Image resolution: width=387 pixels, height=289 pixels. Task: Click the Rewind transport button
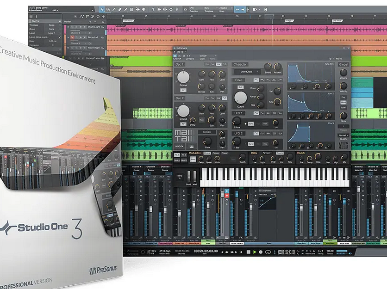pyautogui.click(x=227, y=252)
